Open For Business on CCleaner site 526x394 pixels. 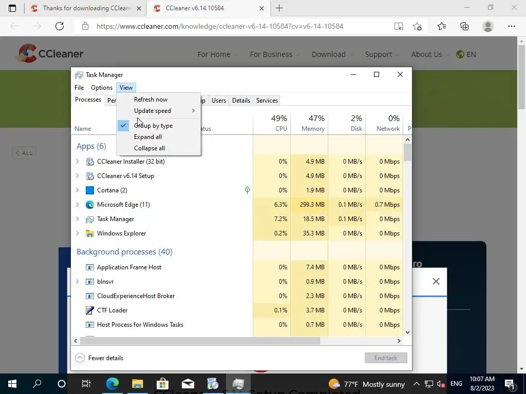click(274, 54)
